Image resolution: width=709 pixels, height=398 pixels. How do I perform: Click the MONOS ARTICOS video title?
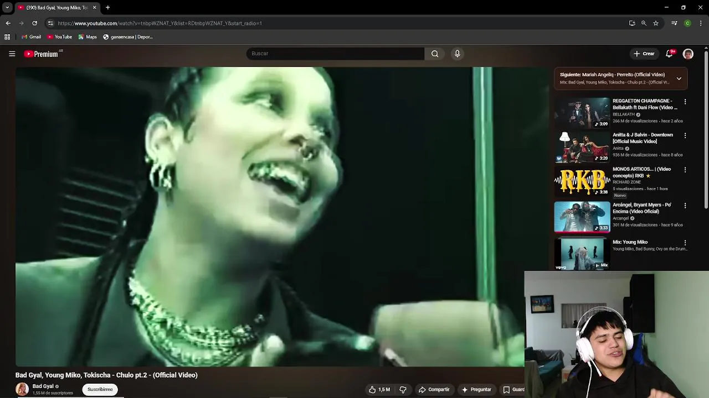coord(641,172)
